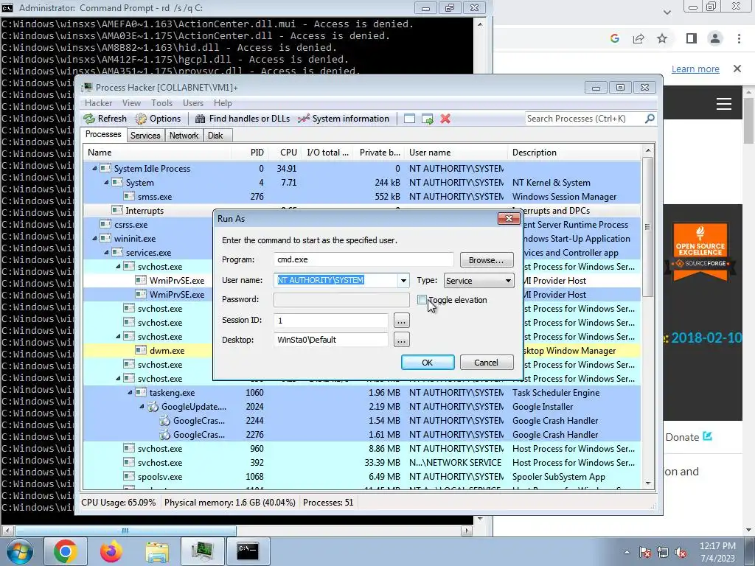The image size is (755, 566).
Task: Click the Process Hacker vertical scrollbar thumb
Action: [647, 226]
